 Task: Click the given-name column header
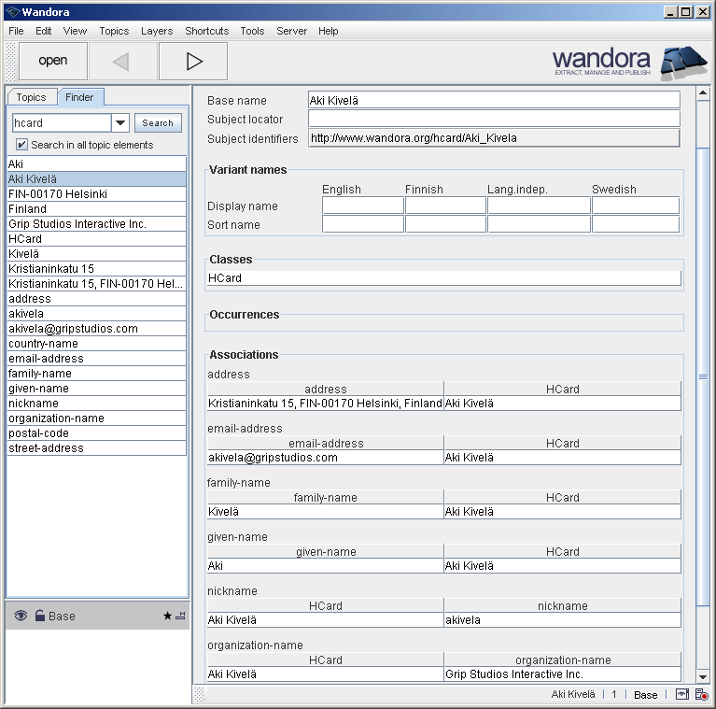(x=325, y=552)
